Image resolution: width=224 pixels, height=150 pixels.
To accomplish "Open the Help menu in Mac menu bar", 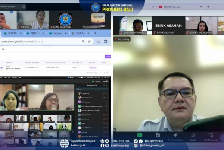I will 20,77.
